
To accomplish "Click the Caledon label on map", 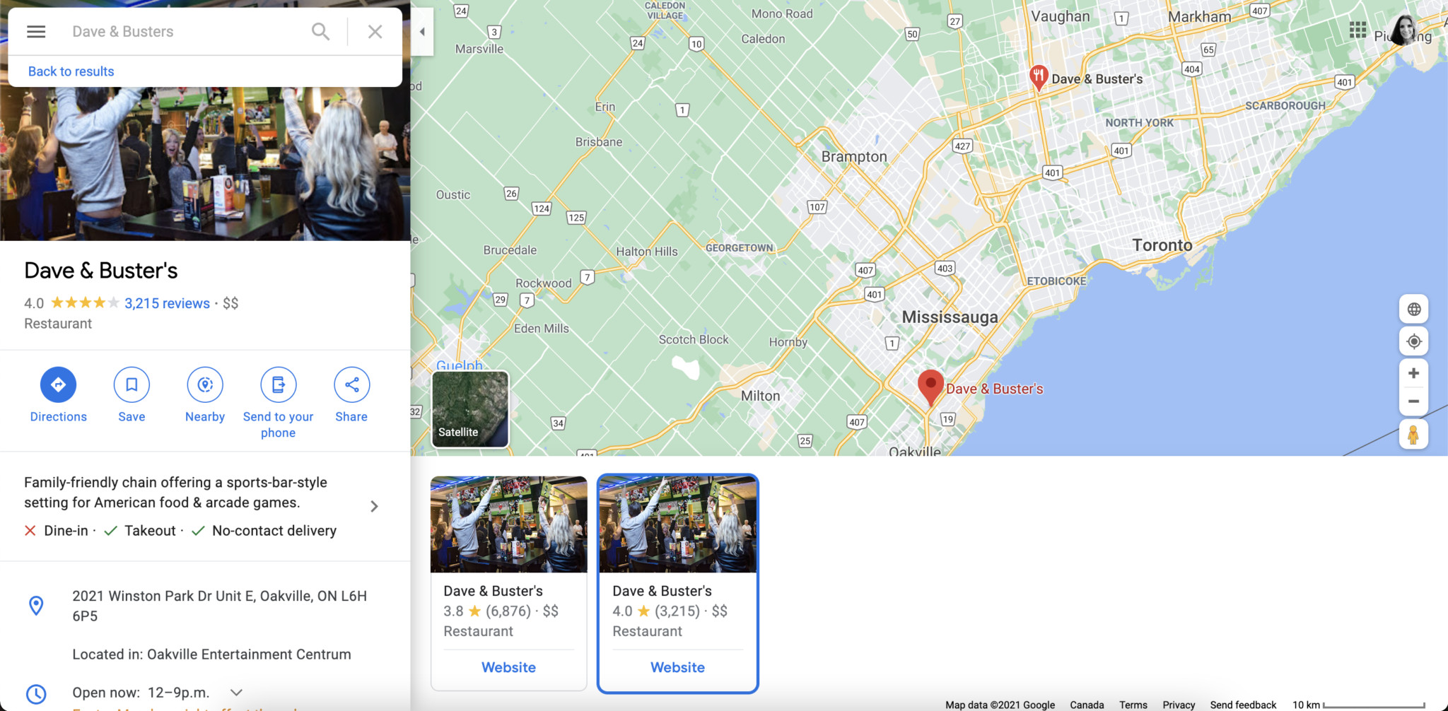I will [763, 39].
